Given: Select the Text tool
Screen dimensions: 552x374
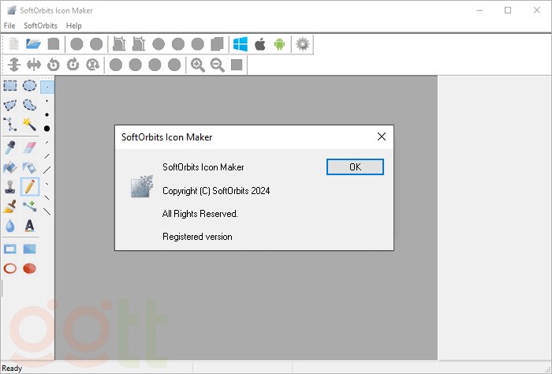Looking at the screenshot, I should [29, 226].
